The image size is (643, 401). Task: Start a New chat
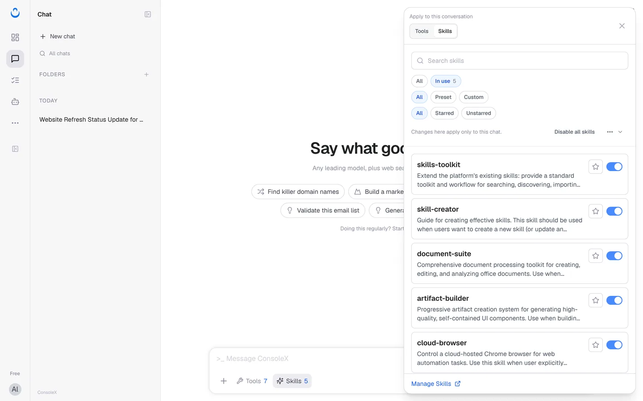[58, 37]
